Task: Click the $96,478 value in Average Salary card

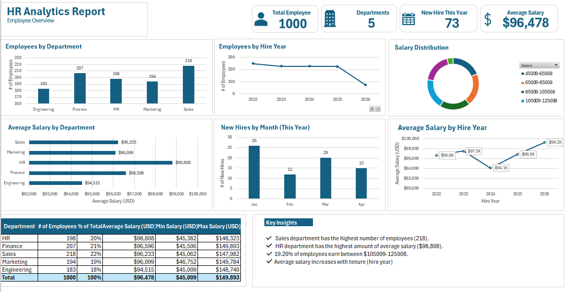Action: (526, 22)
